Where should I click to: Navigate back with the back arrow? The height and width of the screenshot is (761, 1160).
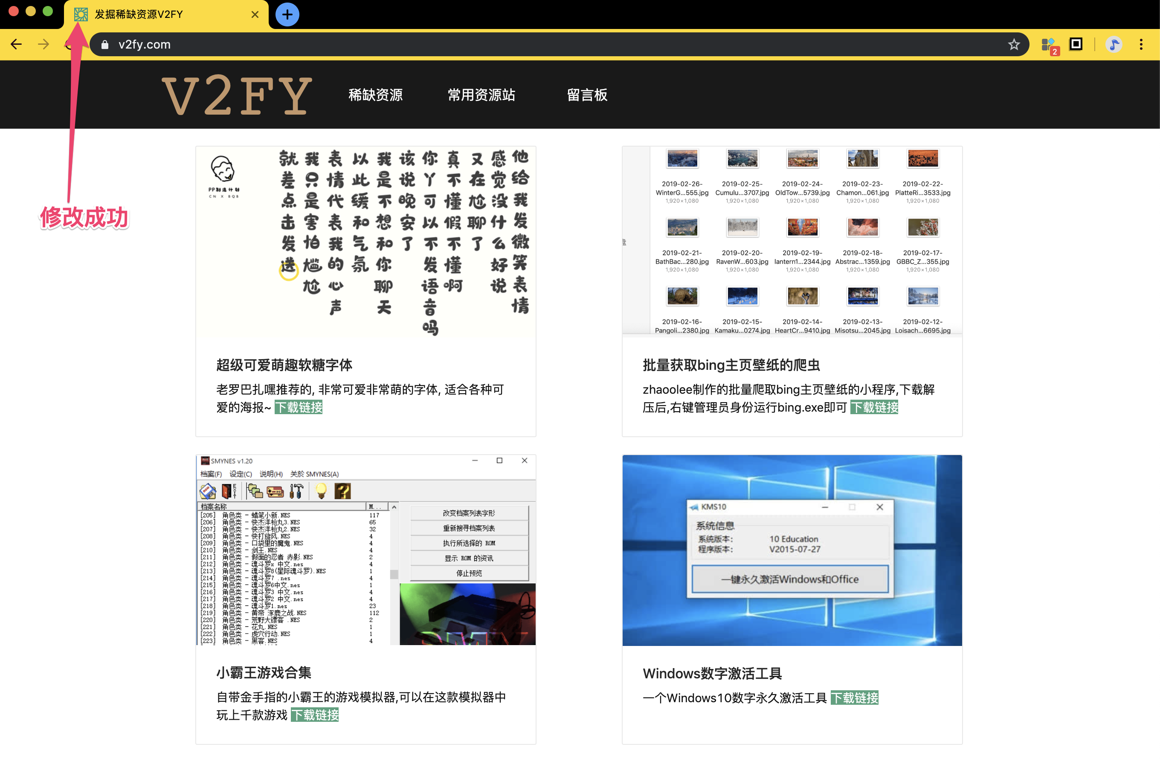(x=16, y=44)
